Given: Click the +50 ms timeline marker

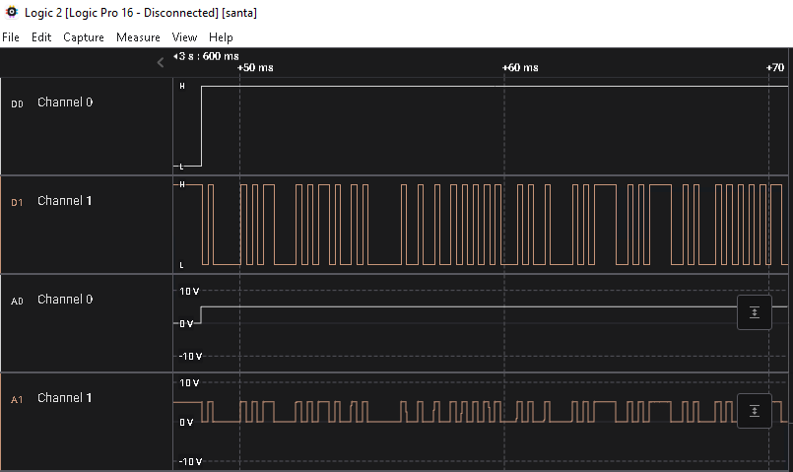Looking at the screenshot, I should (x=255, y=68).
